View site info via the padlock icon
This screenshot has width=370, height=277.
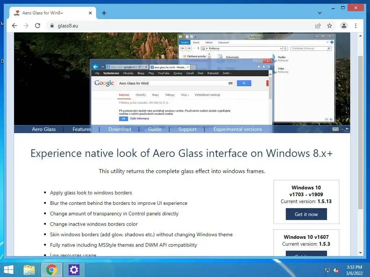pos(52,26)
